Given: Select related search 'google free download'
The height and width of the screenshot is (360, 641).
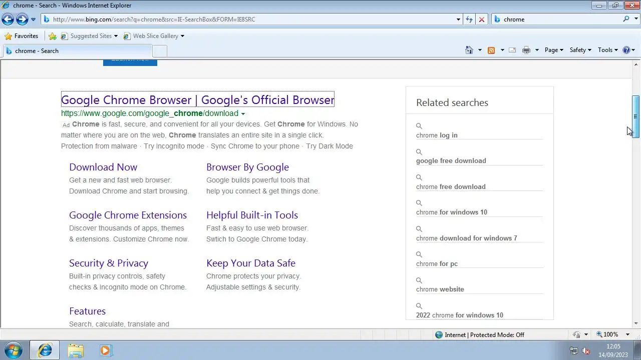Looking at the screenshot, I should (x=451, y=161).
